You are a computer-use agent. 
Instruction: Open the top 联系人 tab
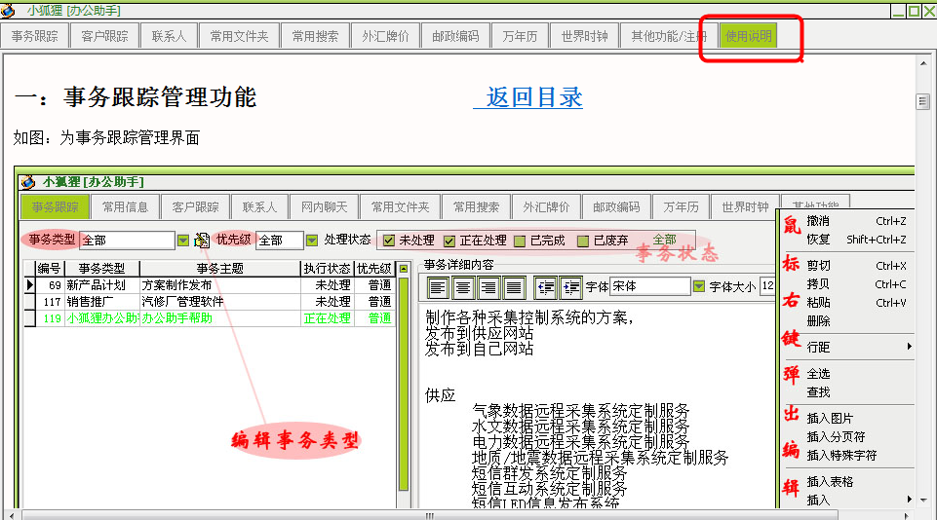[x=169, y=36]
